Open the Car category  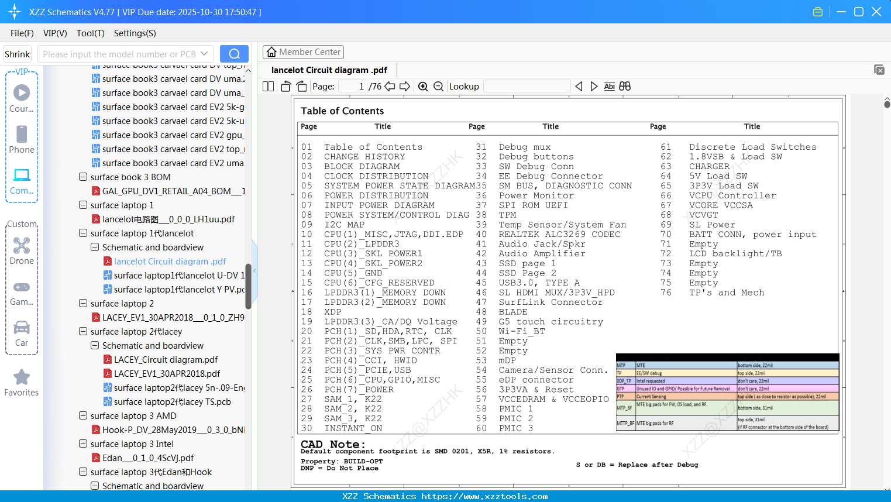[x=22, y=333]
